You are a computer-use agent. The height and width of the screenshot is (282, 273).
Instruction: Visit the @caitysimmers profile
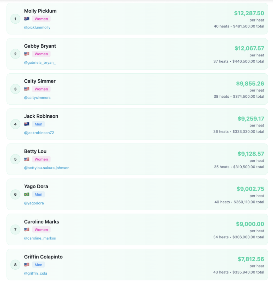[37, 98]
